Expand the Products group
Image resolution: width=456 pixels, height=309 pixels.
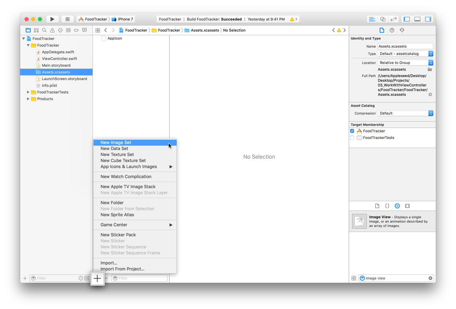pyautogui.click(x=28, y=99)
